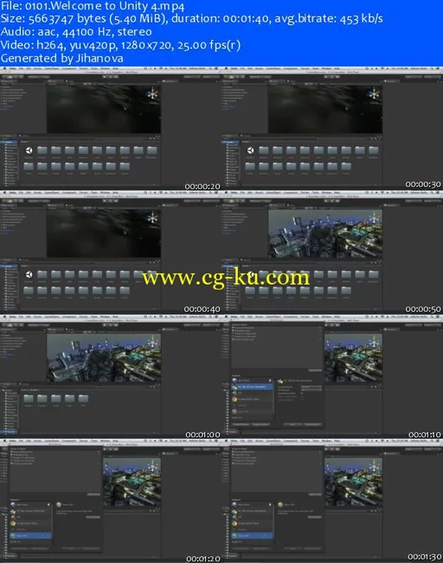Click the city scene view in the 00:01:30 frame
The image size is (443, 563).
[353, 482]
